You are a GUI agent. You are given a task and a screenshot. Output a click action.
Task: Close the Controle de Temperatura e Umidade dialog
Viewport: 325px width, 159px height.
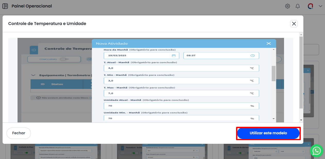294,24
